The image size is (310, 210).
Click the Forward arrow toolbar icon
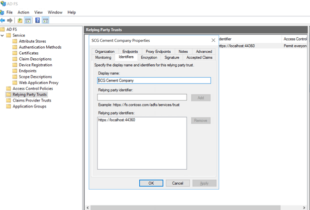click(x=9, y=20)
